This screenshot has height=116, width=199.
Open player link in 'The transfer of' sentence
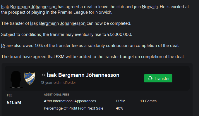(x=58, y=23)
